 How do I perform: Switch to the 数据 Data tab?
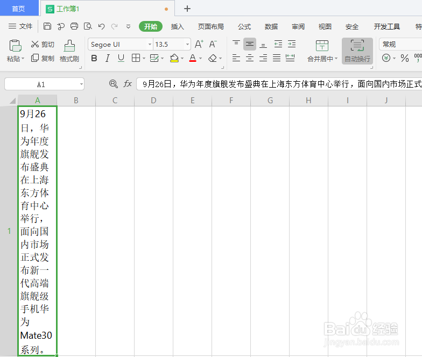point(271,27)
